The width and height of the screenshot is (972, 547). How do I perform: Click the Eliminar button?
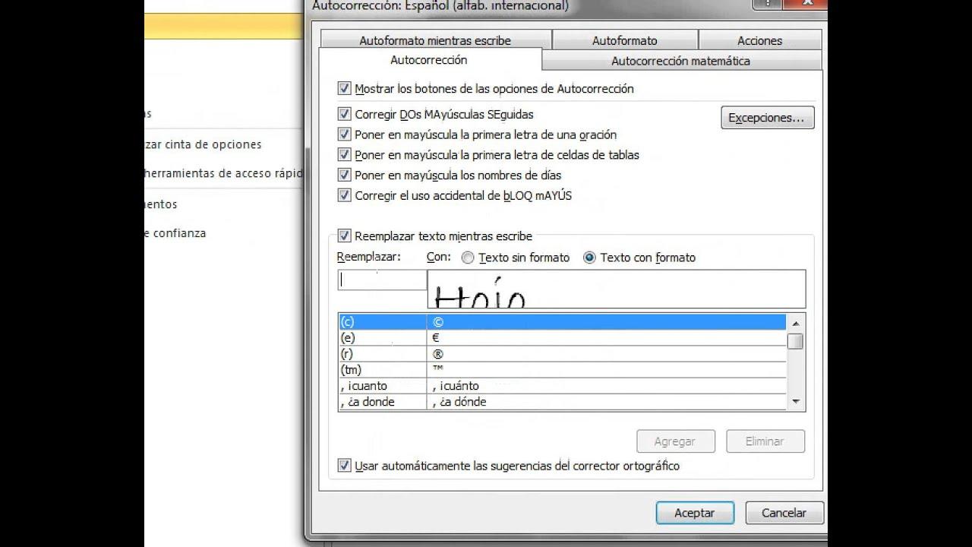click(765, 441)
